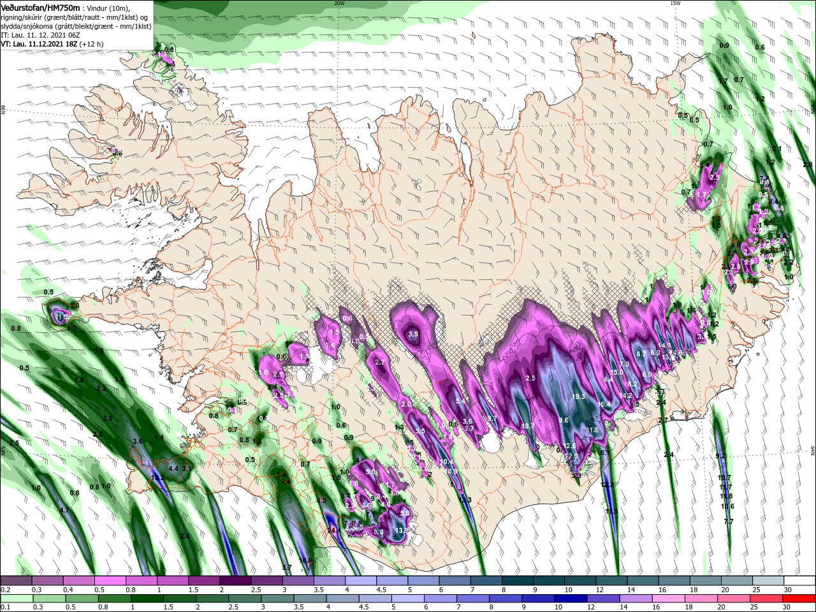Click the 4.4 value near Reykjanes

click(173, 469)
